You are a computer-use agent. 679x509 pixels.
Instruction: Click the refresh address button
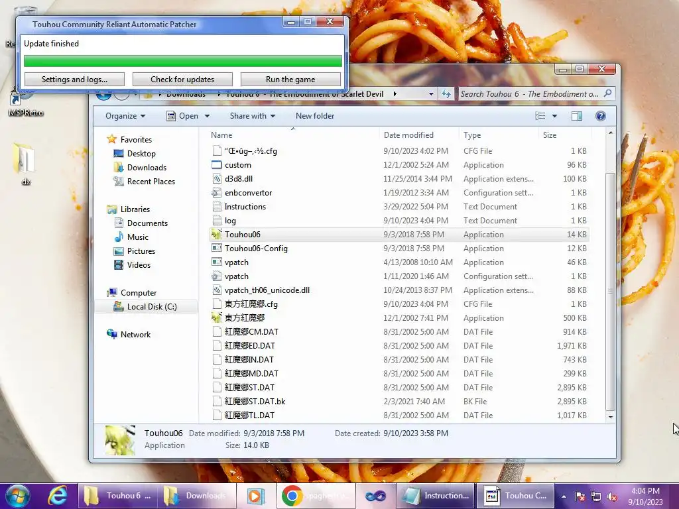click(446, 94)
